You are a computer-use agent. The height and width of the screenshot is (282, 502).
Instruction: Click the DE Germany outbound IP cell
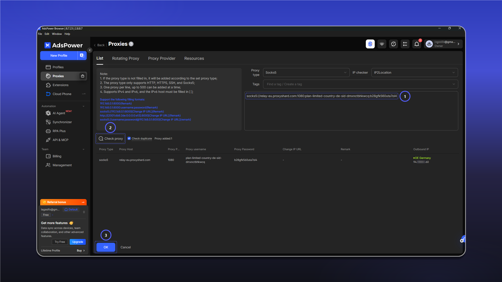click(422, 160)
